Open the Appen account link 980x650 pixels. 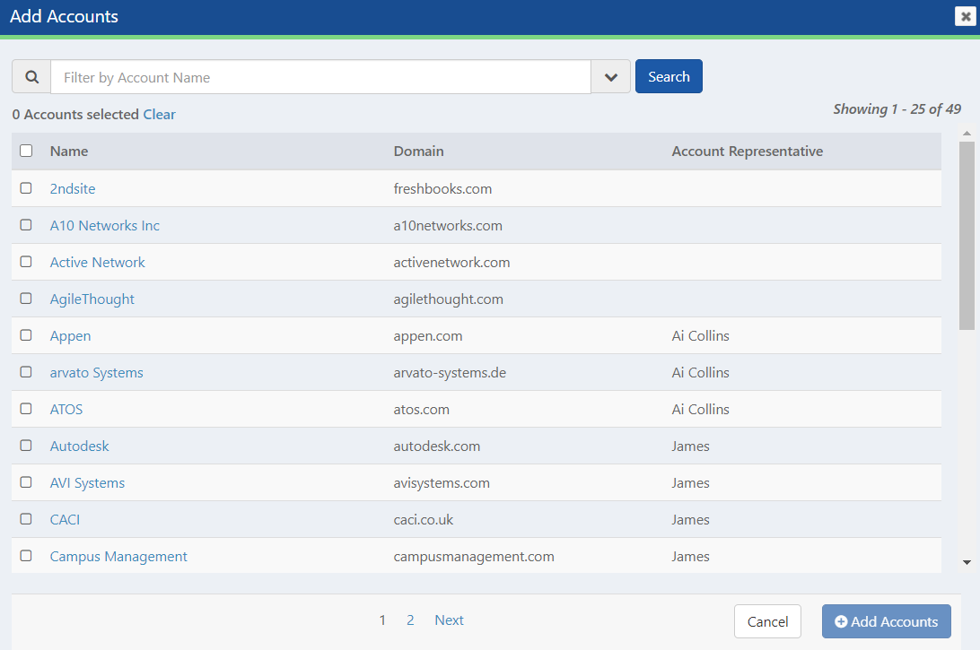[70, 336]
